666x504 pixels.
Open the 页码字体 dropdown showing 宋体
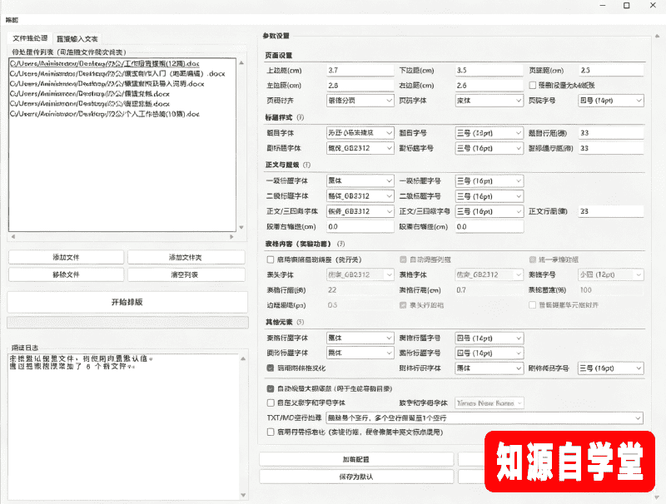click(489, 101)
